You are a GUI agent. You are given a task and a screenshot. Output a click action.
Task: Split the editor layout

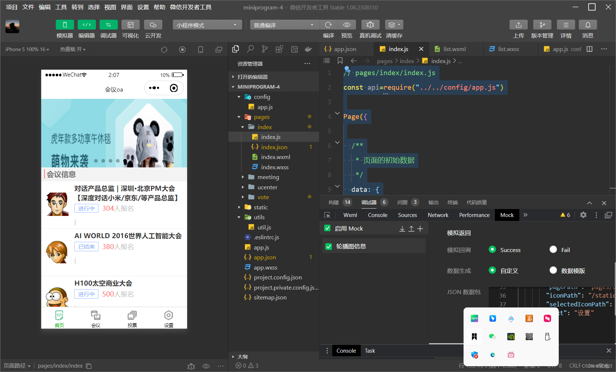589,49
